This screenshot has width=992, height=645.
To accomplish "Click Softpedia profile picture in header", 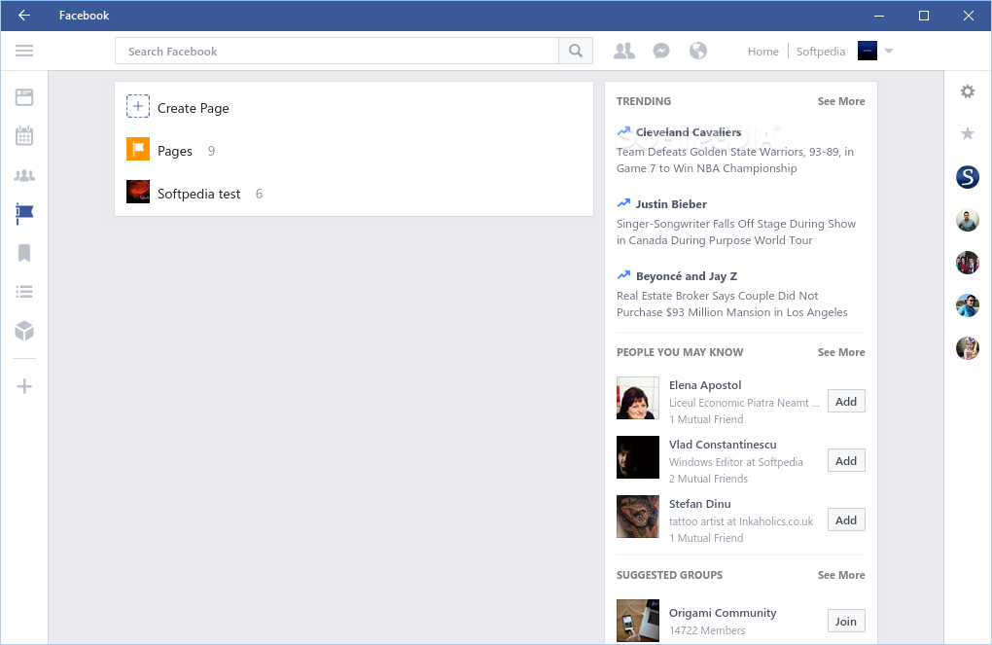I will pyautogui.click(x=868, y=51).
